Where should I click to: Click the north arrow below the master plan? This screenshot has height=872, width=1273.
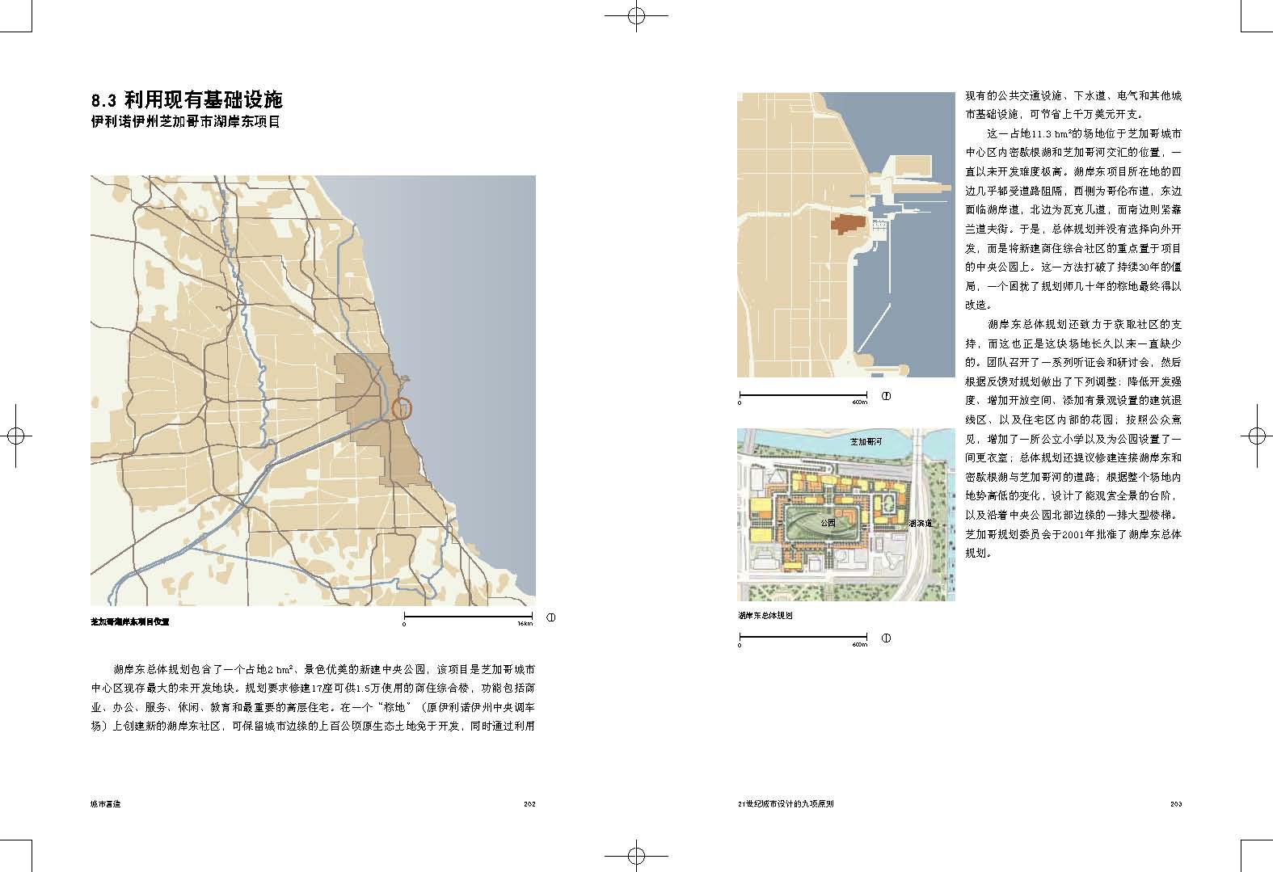pyautogui.click(x=886, y=638)
